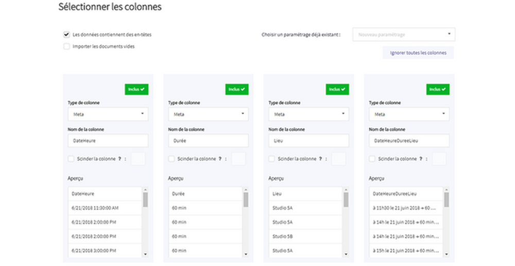Click the help icon in the Durée column card
515x266 pixels.
(220, 159)
